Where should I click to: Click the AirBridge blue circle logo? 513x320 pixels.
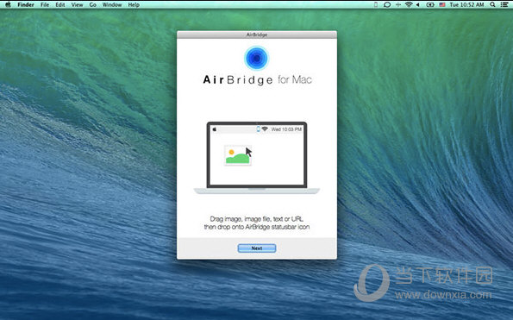tap(257, 58)
